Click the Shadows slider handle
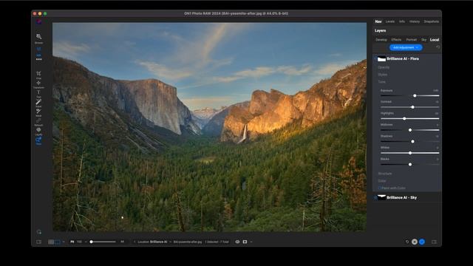 point(412,141)
